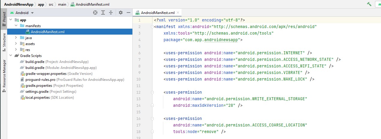Click main breadcrumb segment
Screen dimensions: 381x139
point(62,4)
